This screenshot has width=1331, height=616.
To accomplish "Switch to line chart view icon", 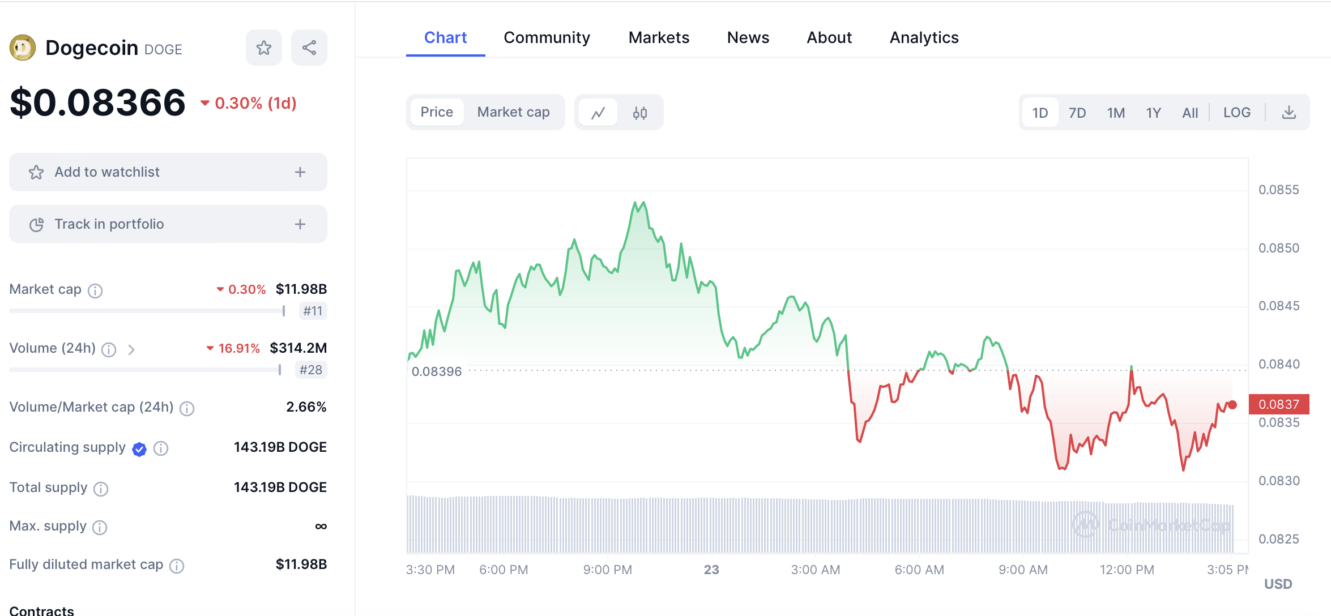I will 598,113.
